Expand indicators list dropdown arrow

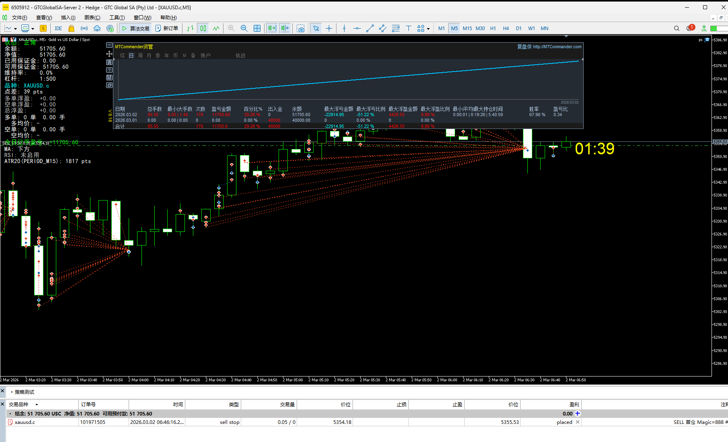pyautogui.click(x=33, y=29)
